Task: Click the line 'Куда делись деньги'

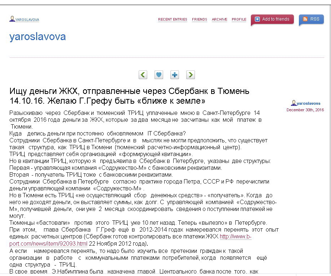Action: [97, 134]
